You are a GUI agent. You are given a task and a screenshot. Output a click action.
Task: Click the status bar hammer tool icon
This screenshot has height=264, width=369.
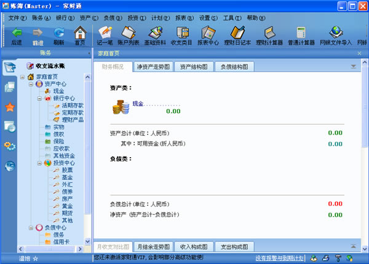pos(338,258)
